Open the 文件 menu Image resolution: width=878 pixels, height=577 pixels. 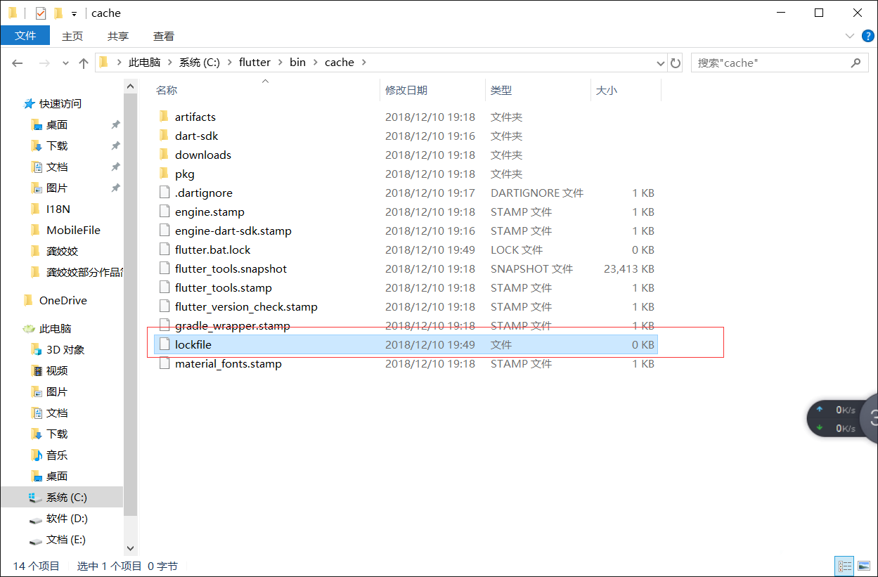coord(25,35)
